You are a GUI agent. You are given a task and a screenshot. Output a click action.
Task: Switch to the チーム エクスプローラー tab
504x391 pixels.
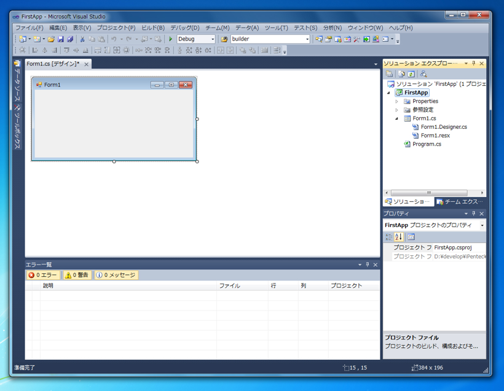click(x=459, y=201)
